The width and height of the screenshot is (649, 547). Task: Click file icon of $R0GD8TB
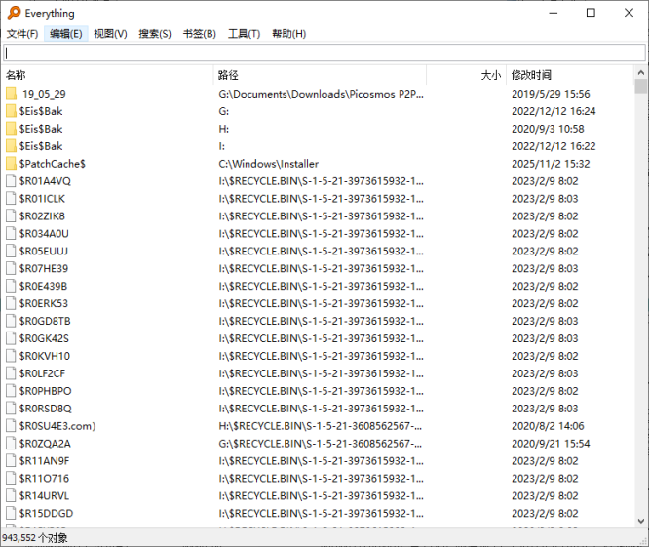(x=11, y=321)
